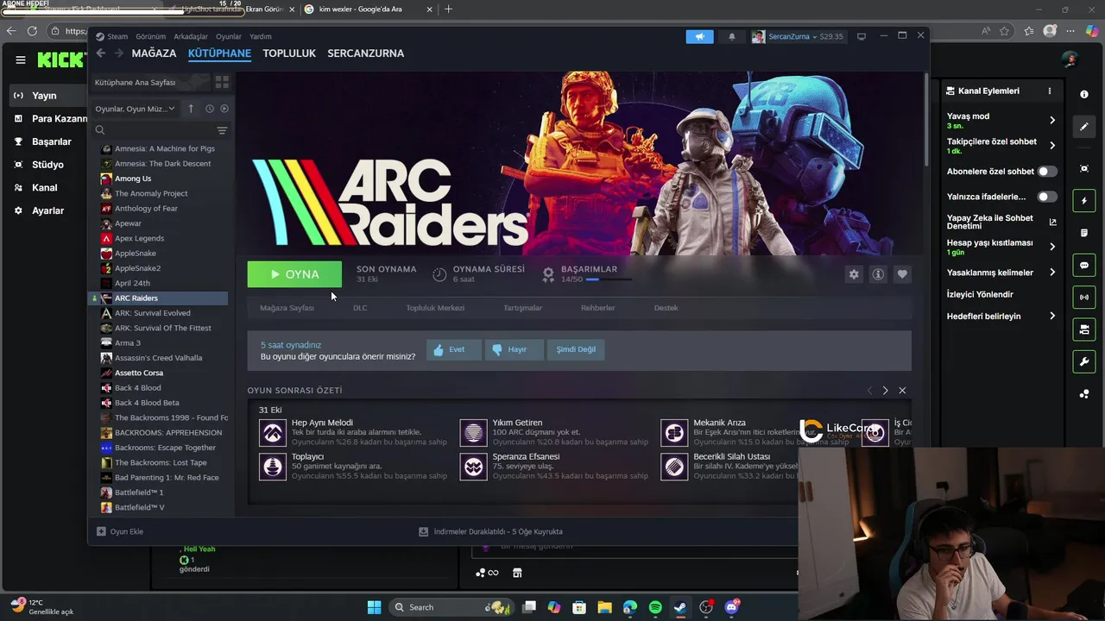
Task: Click recent activity clock icon
Action: tap(209, 109)
